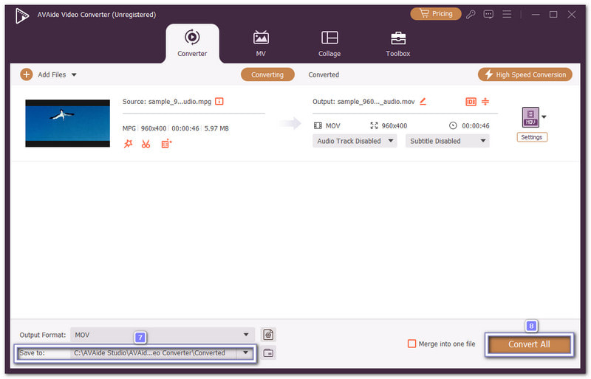Expand the format profile arrow
Image resolution: width=591 pixels, height=379 pixels.
point(544,117)
